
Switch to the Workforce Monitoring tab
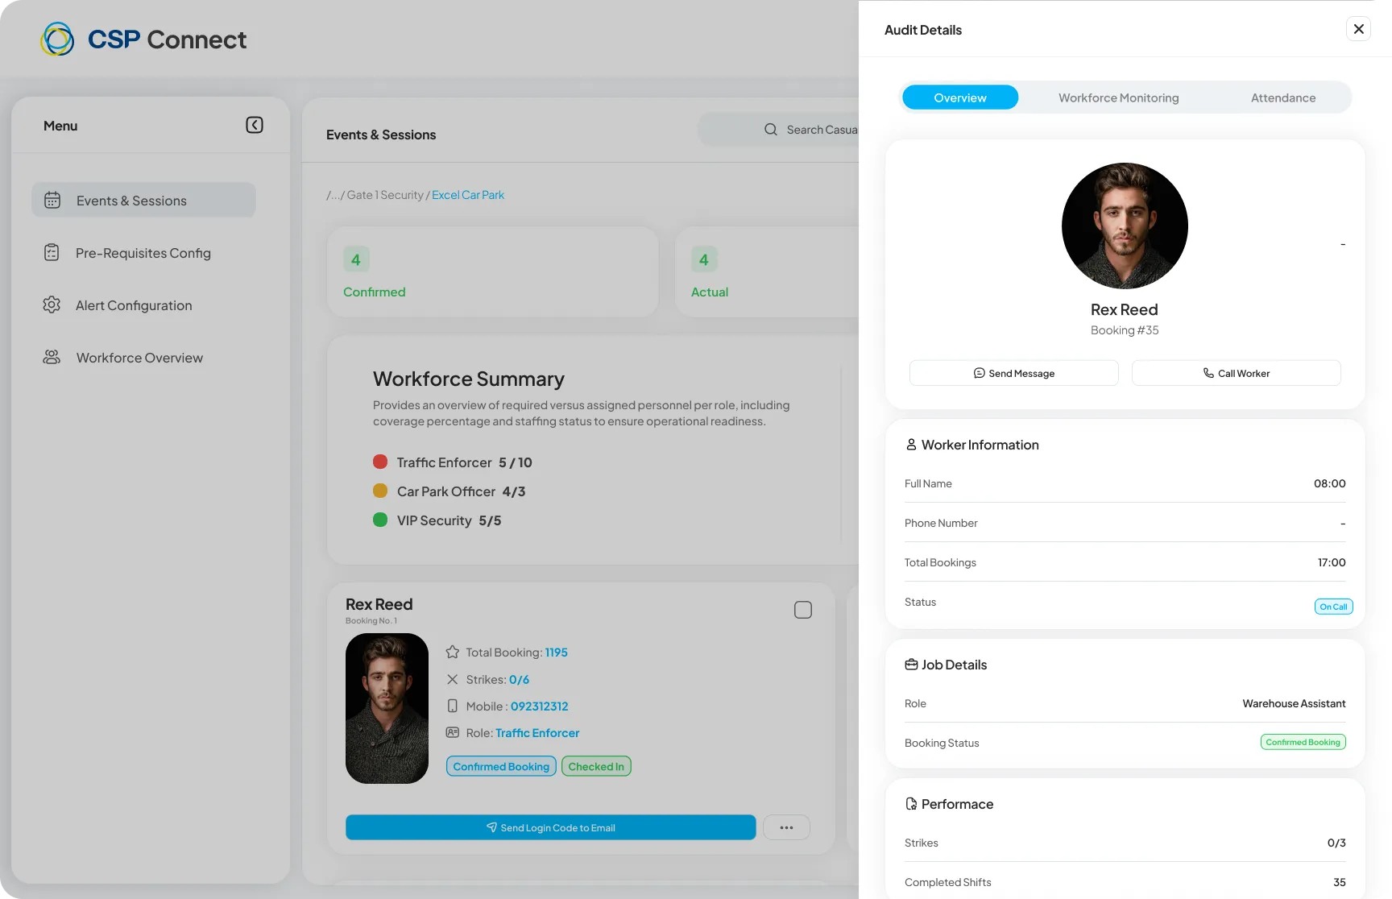pyautogui.click(x=1119, y=97)
